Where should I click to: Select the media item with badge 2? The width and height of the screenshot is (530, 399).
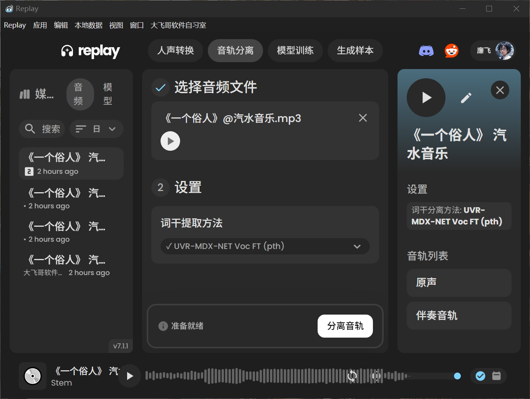[x=71, y=163]
